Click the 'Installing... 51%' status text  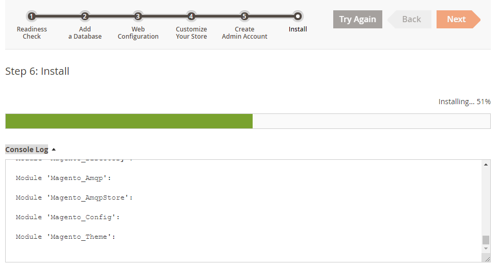[464, 102]
